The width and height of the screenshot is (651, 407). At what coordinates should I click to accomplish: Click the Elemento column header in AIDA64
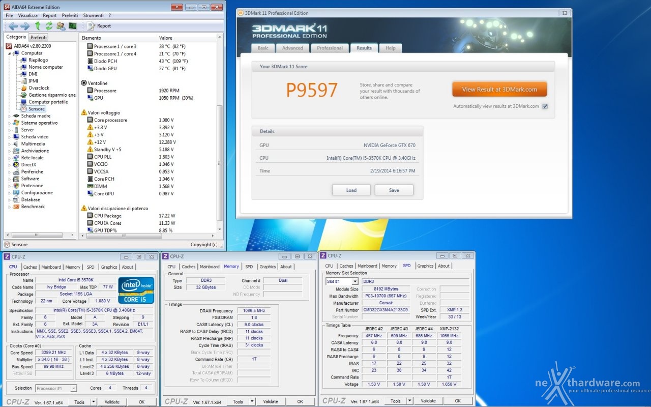pos(118,38)
